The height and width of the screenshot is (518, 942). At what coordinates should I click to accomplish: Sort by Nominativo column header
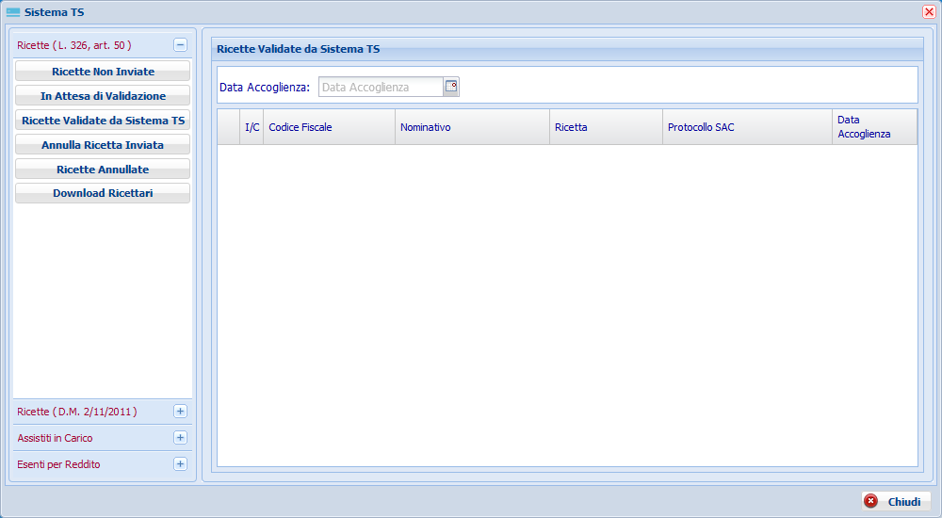tap(472, 127)
